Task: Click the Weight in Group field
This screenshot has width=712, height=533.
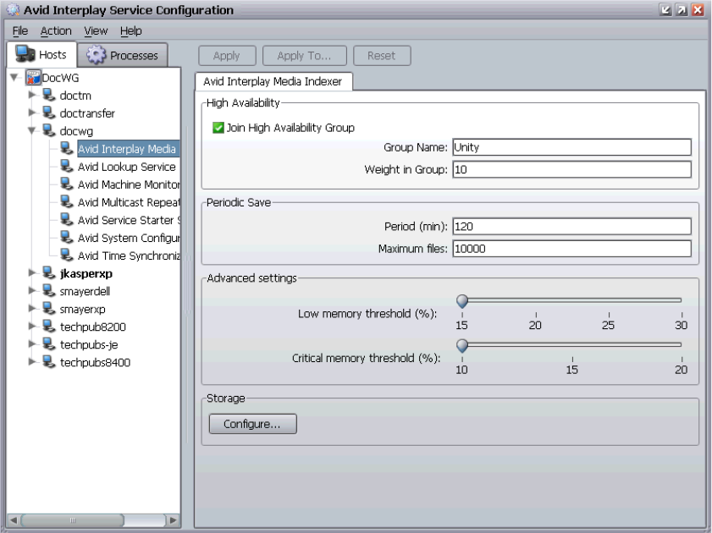Action: point(571,169)
